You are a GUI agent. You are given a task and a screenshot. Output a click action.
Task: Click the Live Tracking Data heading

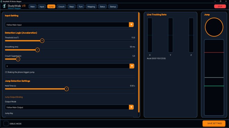coord(156,15)
